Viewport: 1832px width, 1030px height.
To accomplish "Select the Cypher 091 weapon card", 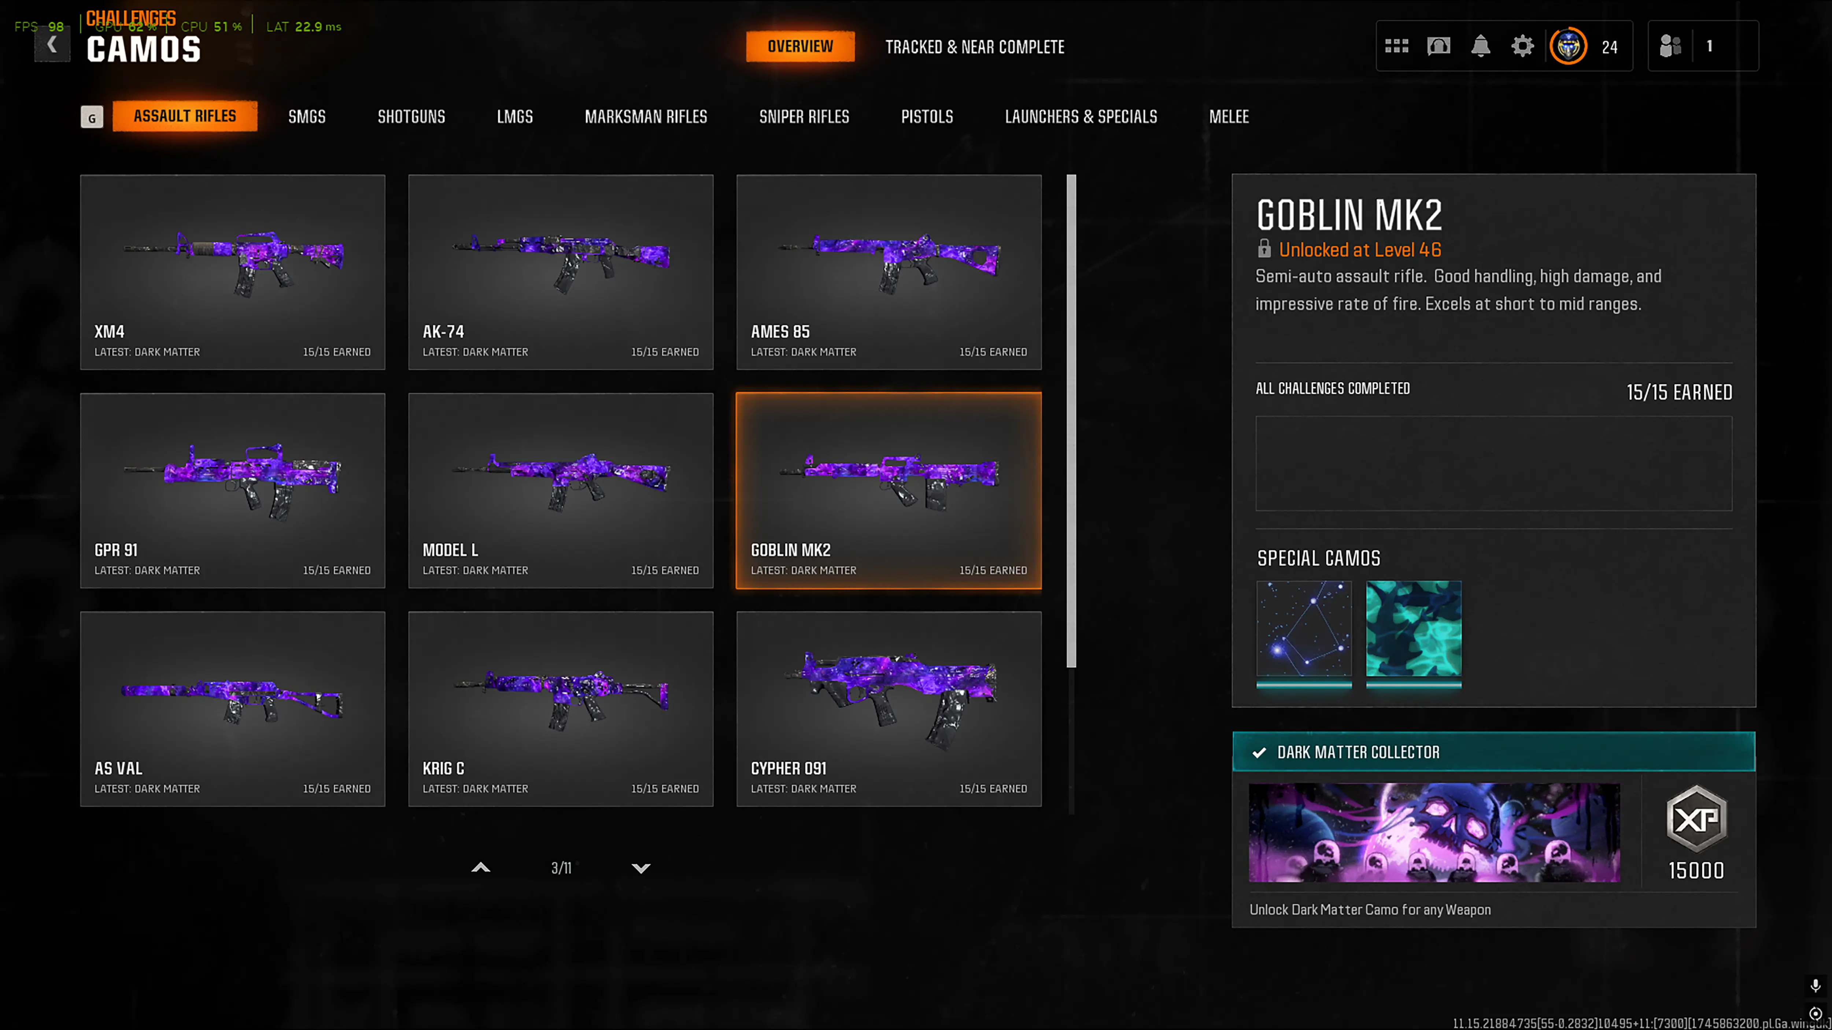I will (x=888, y=709).
